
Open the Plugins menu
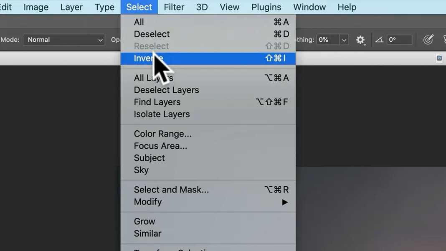266,7
